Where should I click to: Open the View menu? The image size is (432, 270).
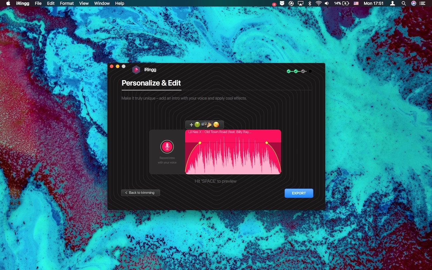[84, 3]
